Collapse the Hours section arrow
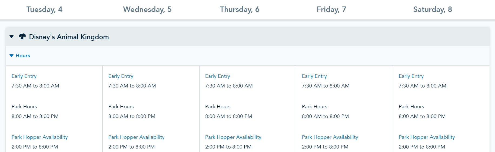 11,56
